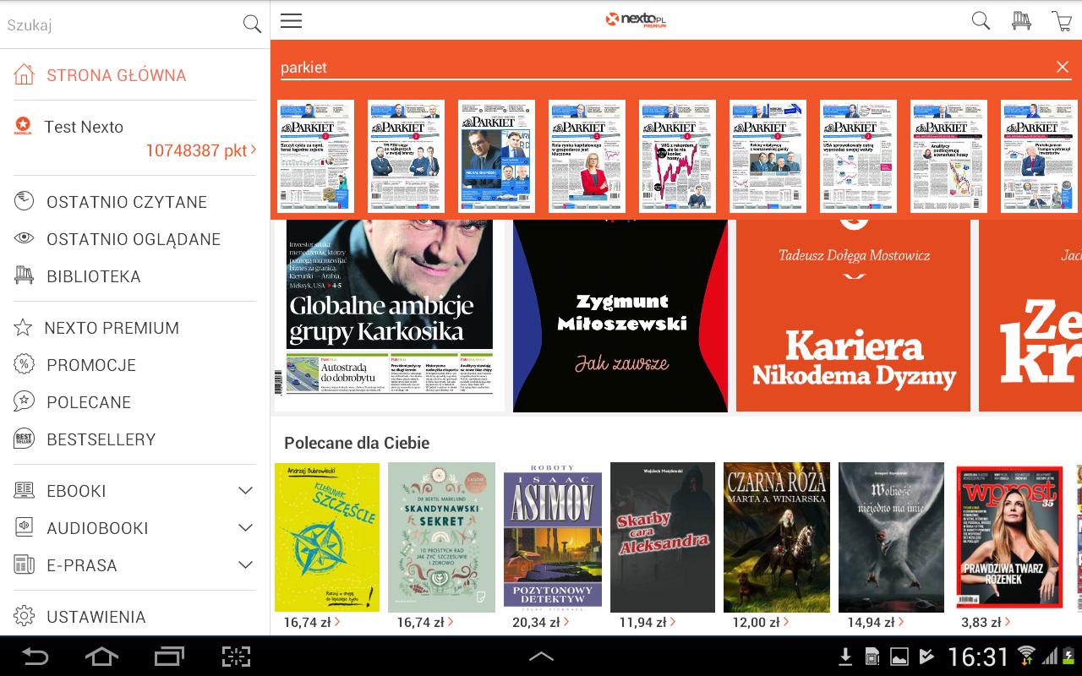Tap the 3,83 zł price link

tap(986, 623)
